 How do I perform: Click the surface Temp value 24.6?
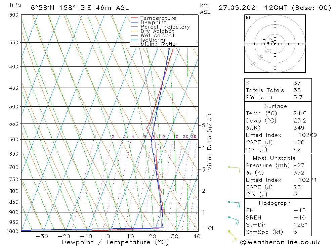point(300,113)
